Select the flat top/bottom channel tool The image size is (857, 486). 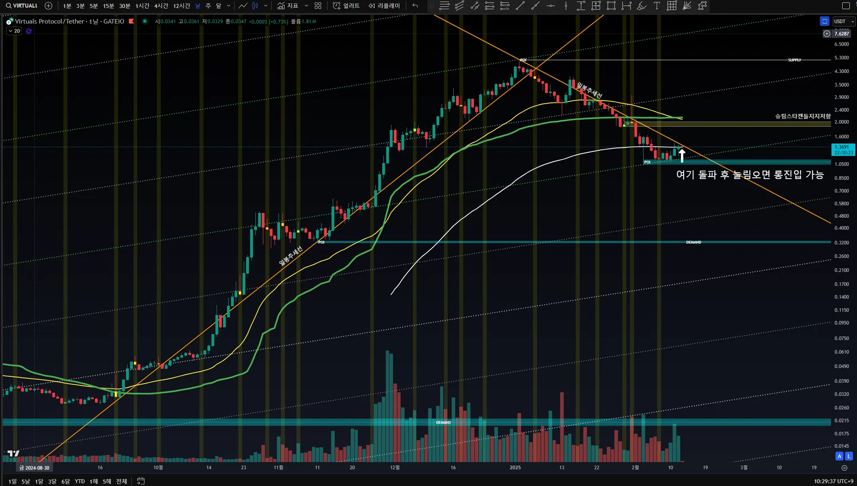point(490,6)
